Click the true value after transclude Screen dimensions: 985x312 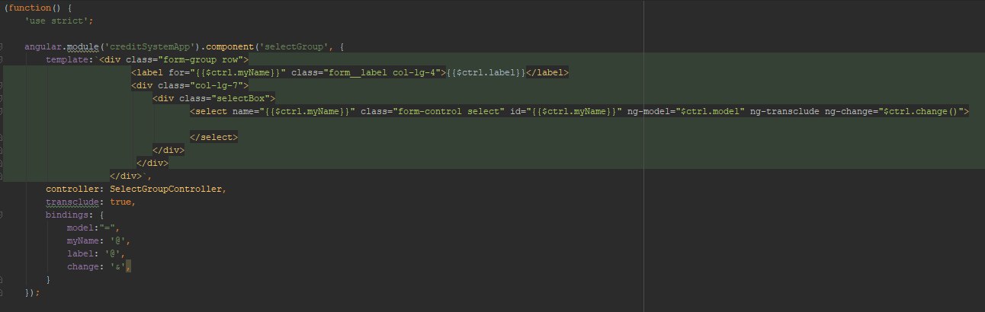(x=120, y=202)
